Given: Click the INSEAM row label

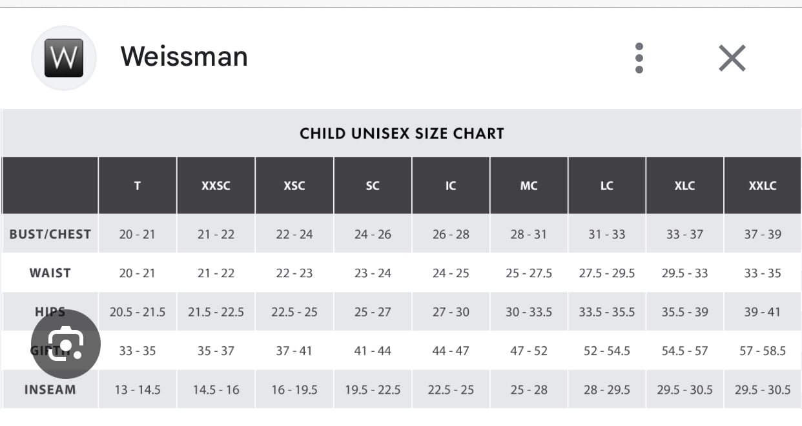Looking at the screenshot, I should coord(50,389).
